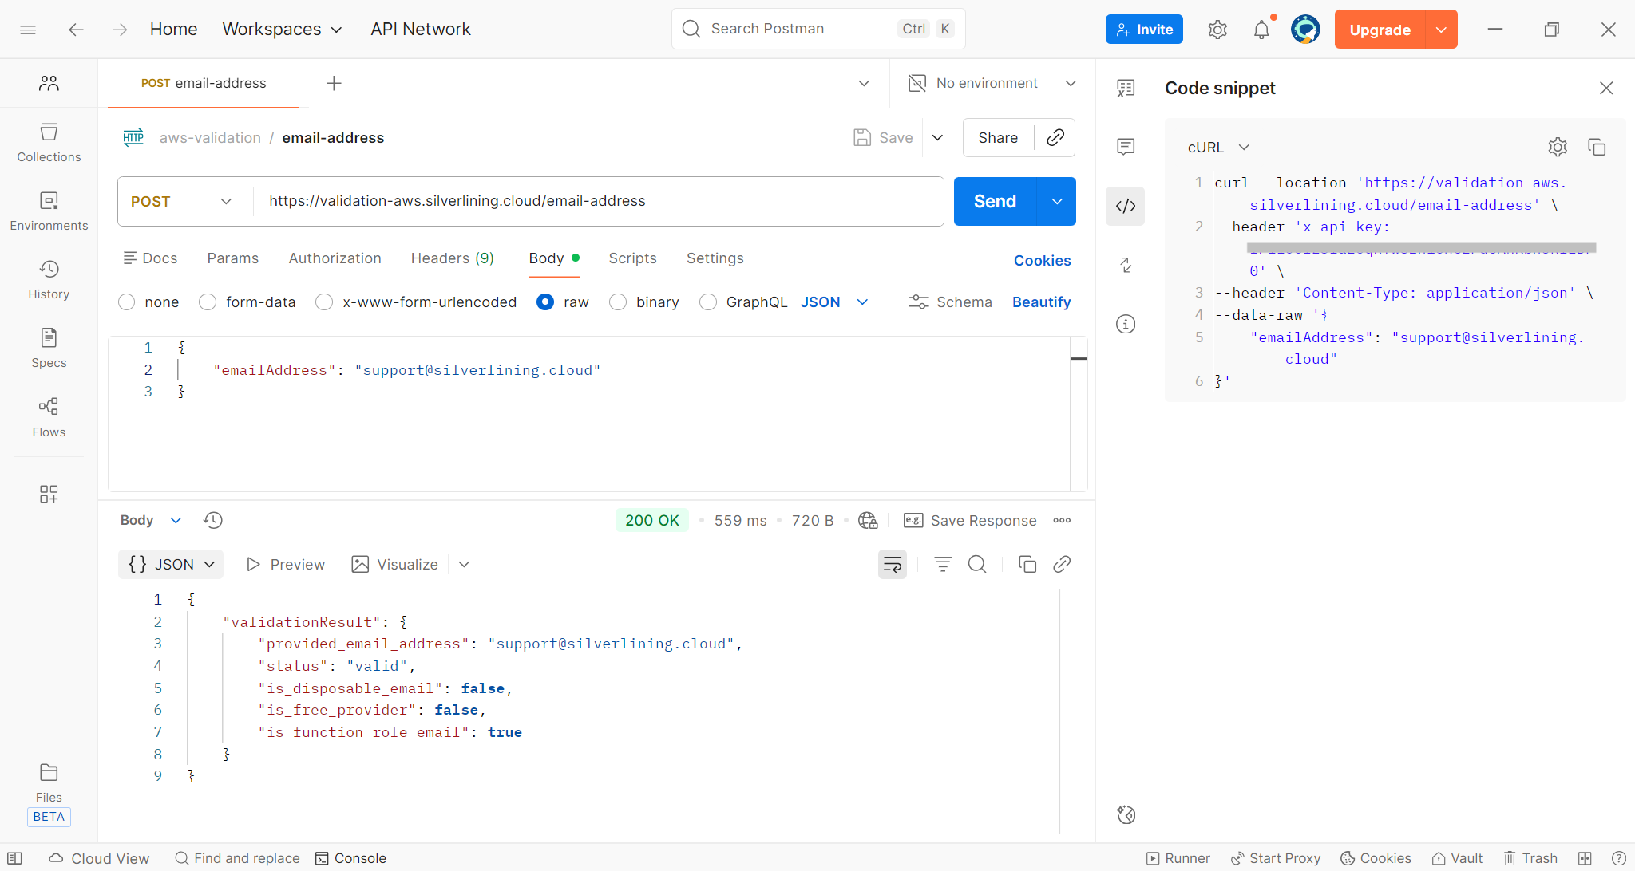Click the comments icon in right sidebar
The image size is (1635, 871).
1126,146
